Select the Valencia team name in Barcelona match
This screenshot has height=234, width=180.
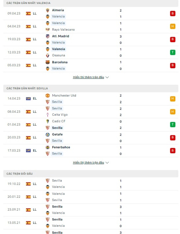pos(58,69)
